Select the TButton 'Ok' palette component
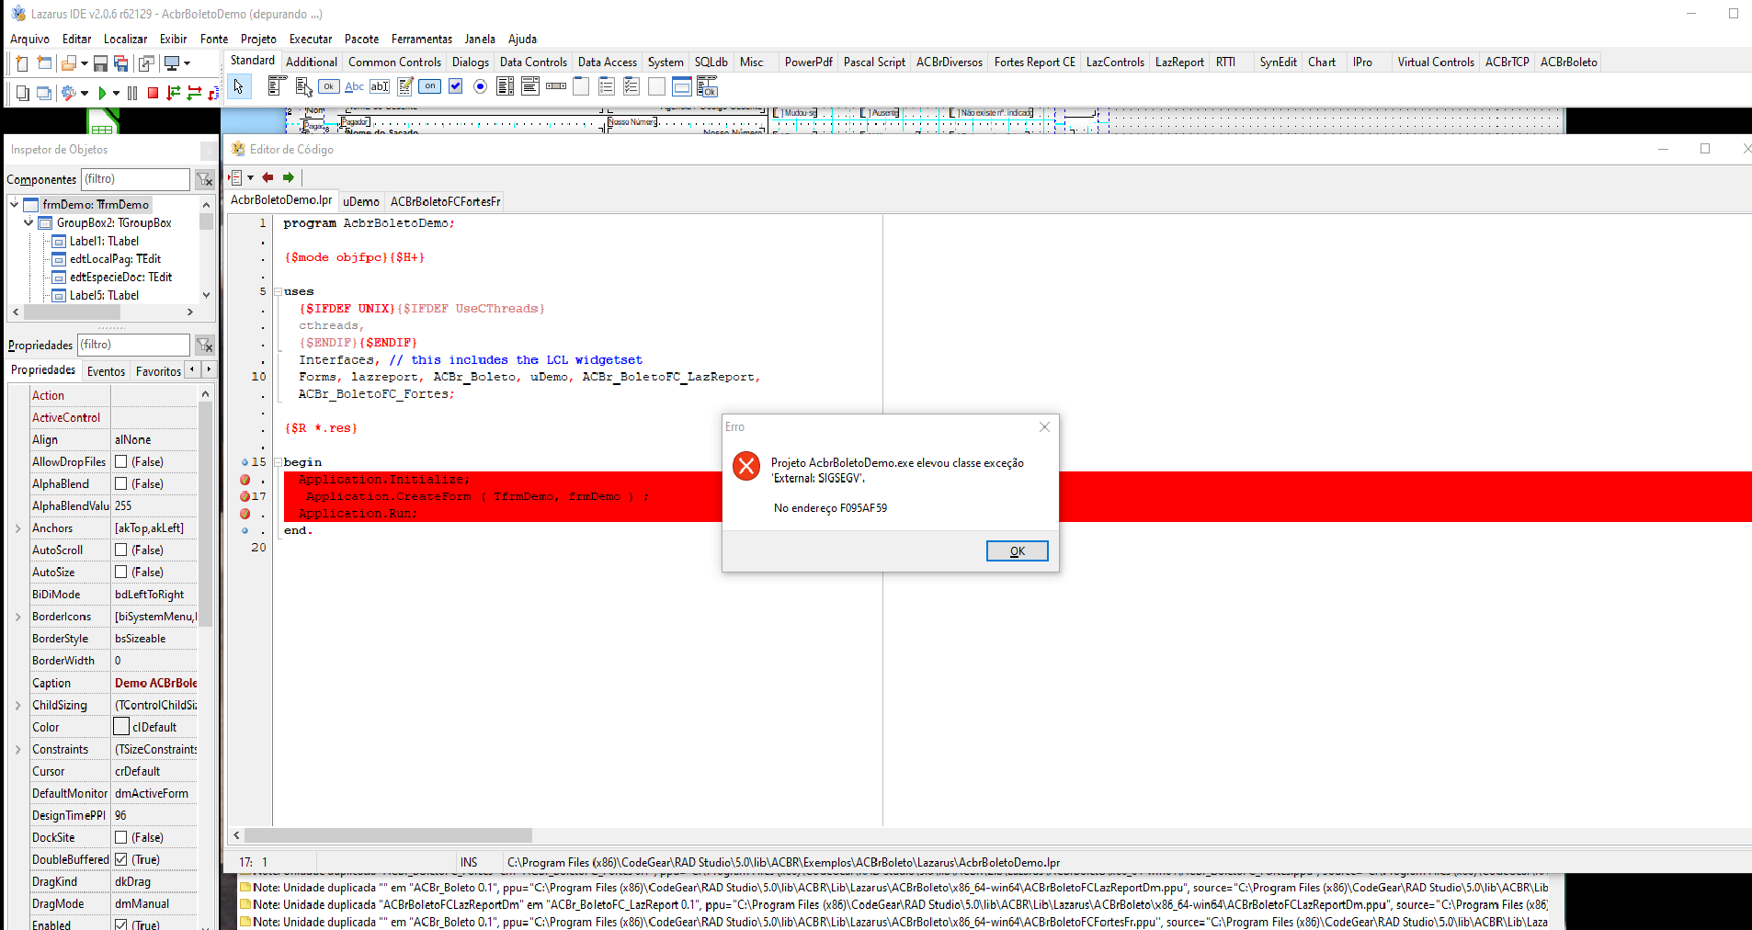This screenshot has width=1752, height=930. coord(328,86)
